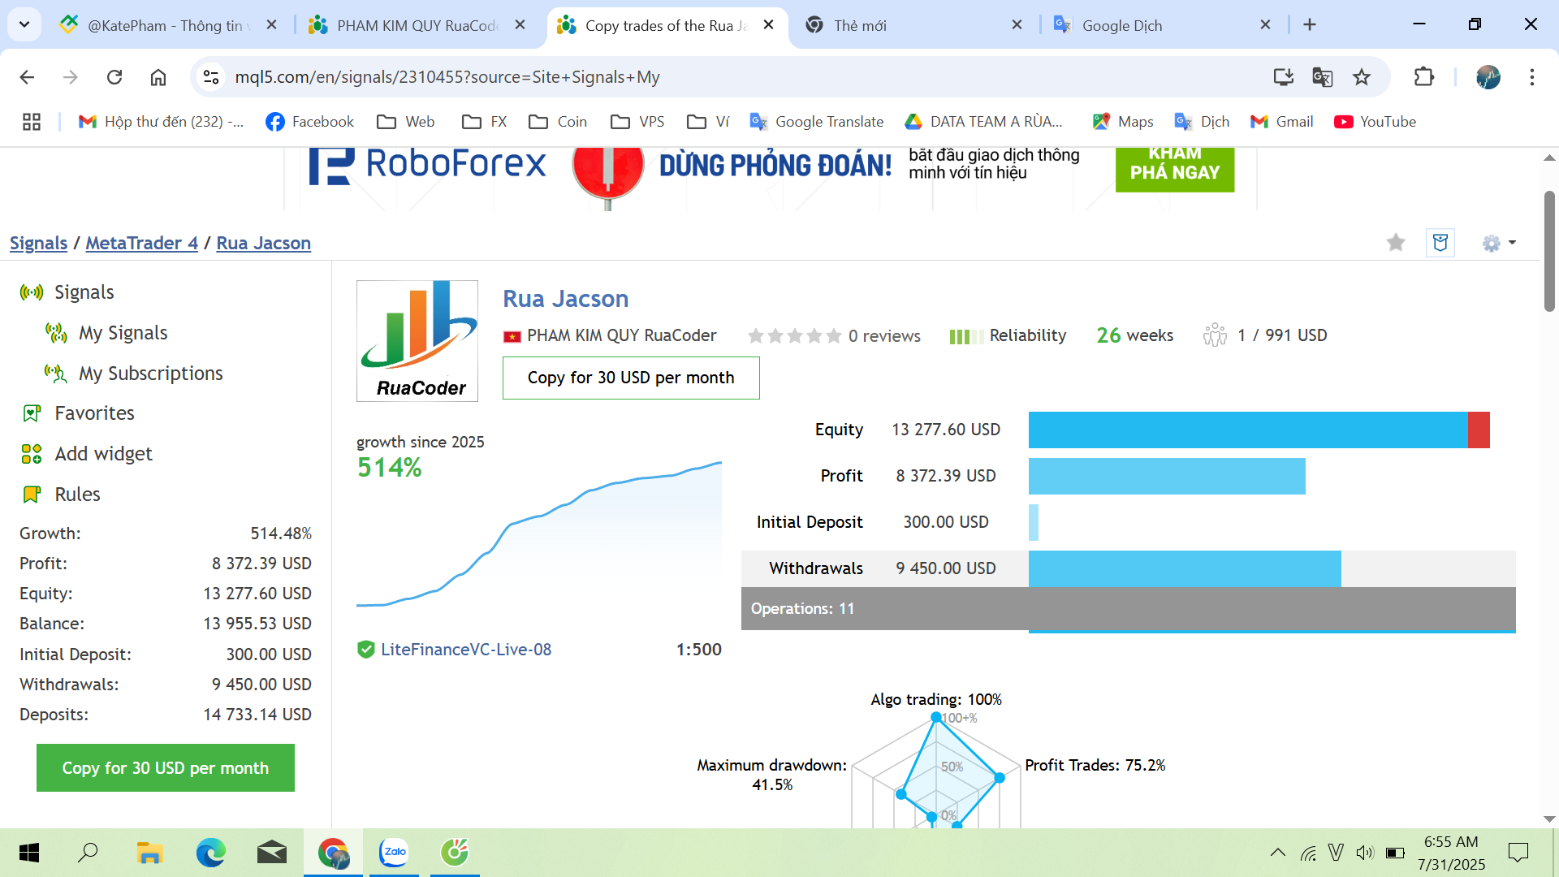This screenshot has width=1559, height=877.
Task: Show hidden system tray icons
Action: [1277, 853]
